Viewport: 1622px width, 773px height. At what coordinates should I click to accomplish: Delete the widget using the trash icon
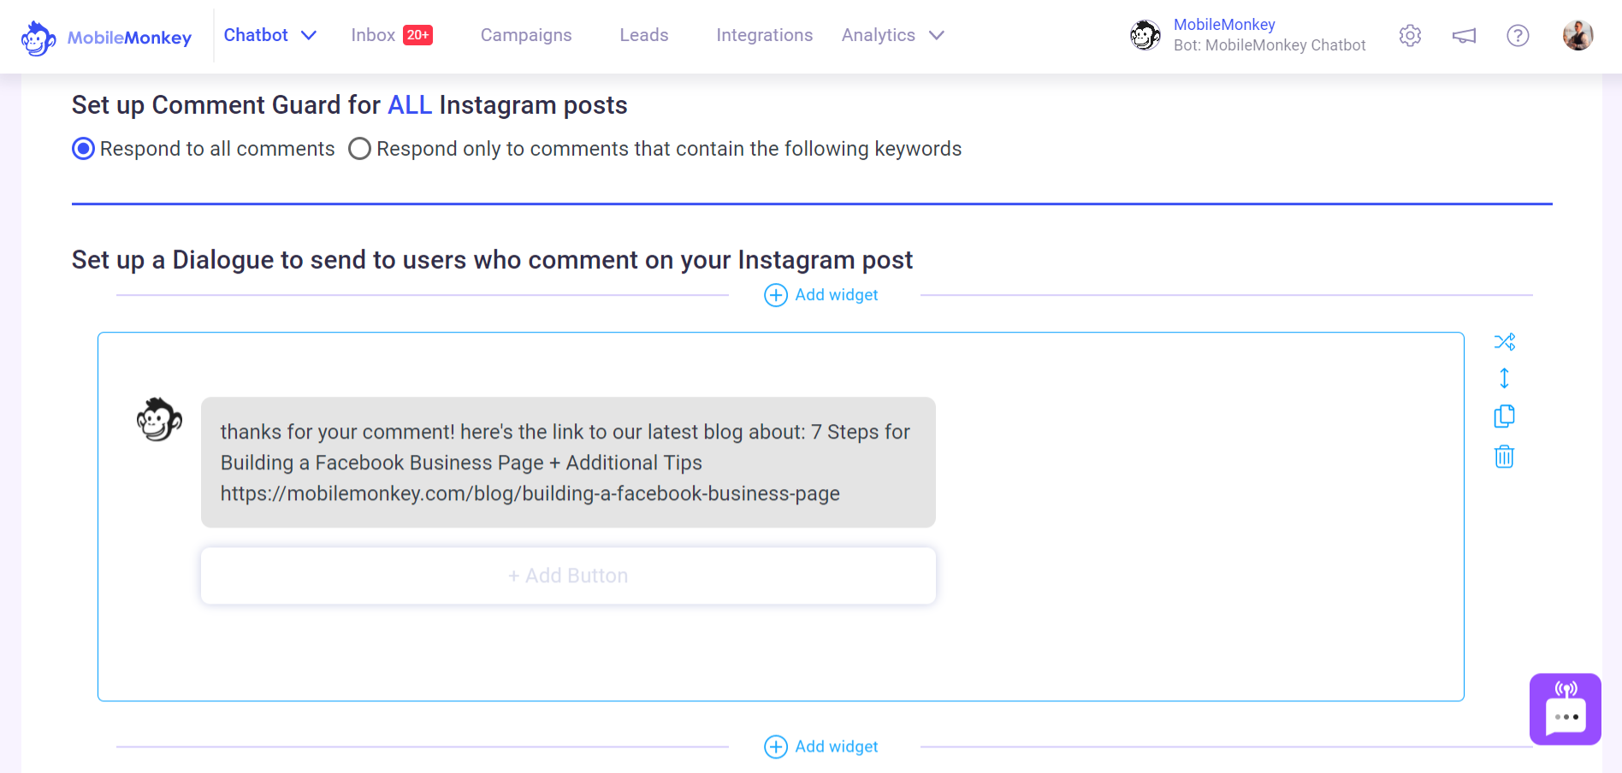(x=1504, y=457)
